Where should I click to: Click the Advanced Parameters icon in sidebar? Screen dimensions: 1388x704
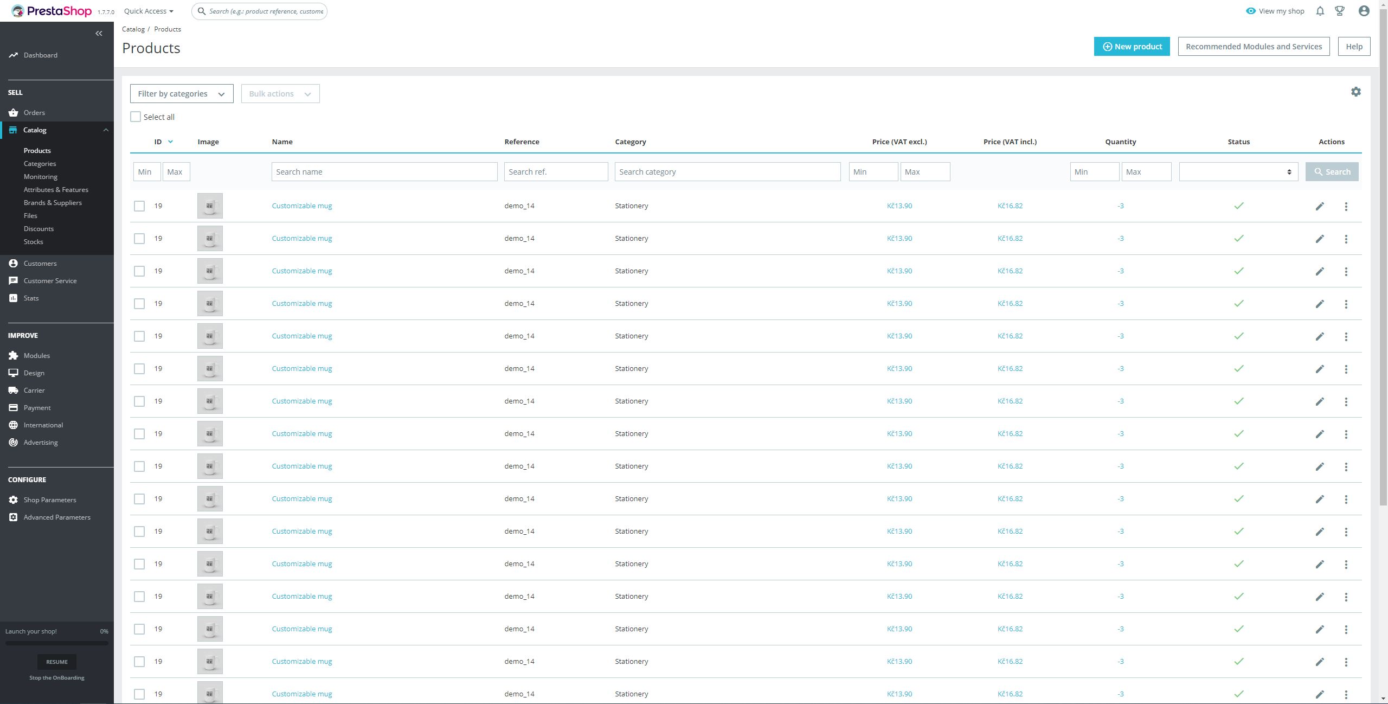[x=13, y=517]
